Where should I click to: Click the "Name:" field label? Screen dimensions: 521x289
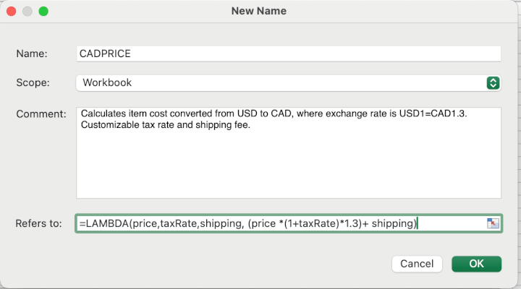(31, 53)
